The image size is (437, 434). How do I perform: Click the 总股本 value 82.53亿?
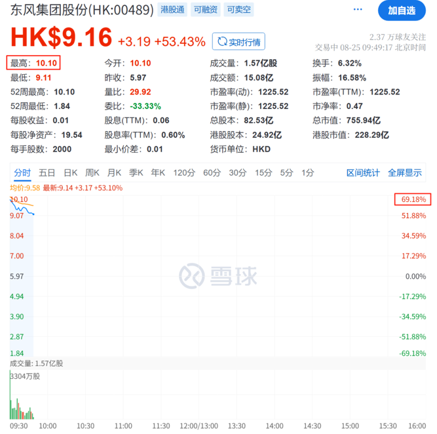tap(259, 121)
